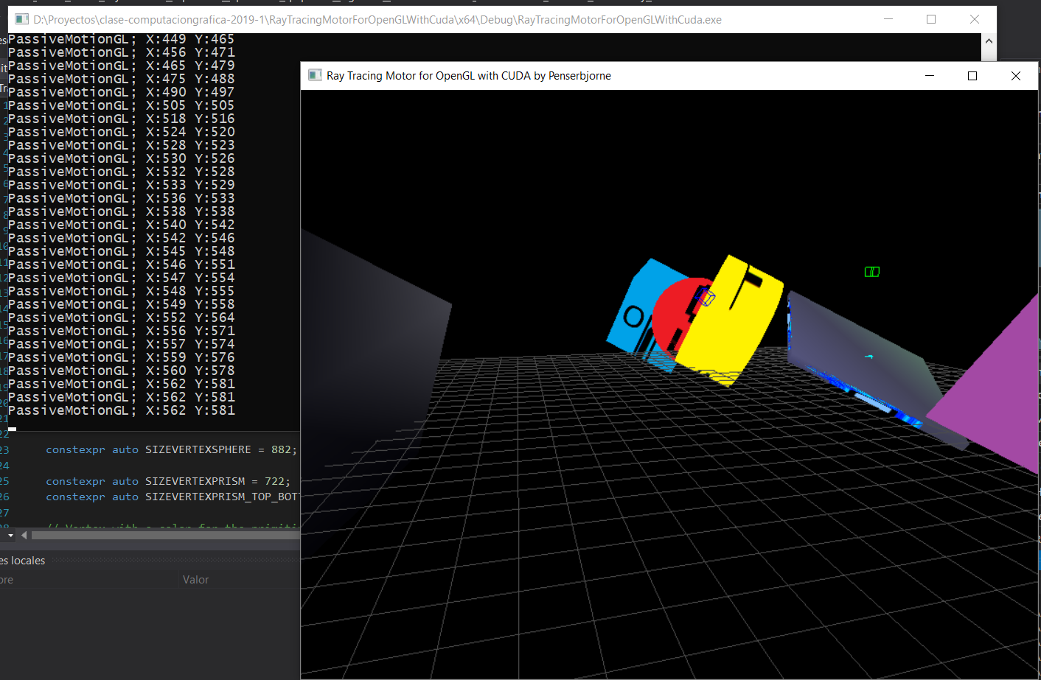
Task: Click the SIZEVERTEXPRISM = 722 code line
Action: [168, 481]
